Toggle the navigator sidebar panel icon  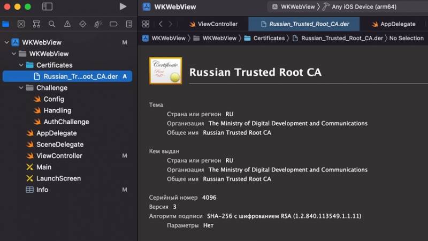pos(47,6)
